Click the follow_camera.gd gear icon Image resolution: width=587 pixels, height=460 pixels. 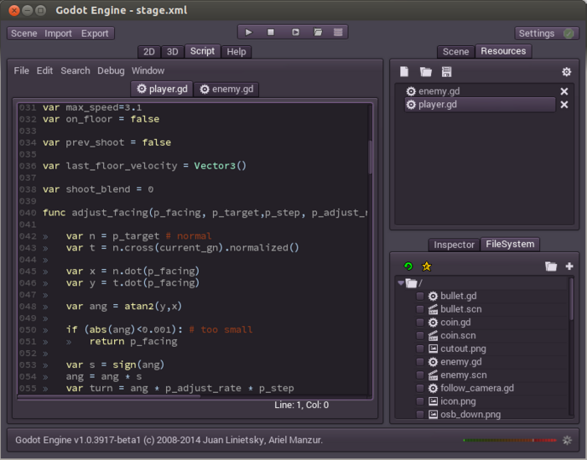[433, 388]
